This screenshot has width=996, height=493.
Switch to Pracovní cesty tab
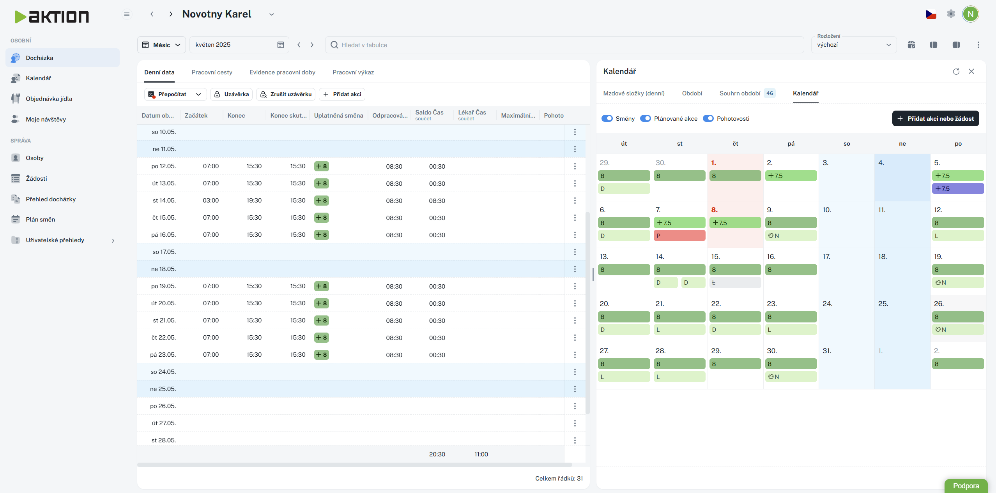click(212, 72)
